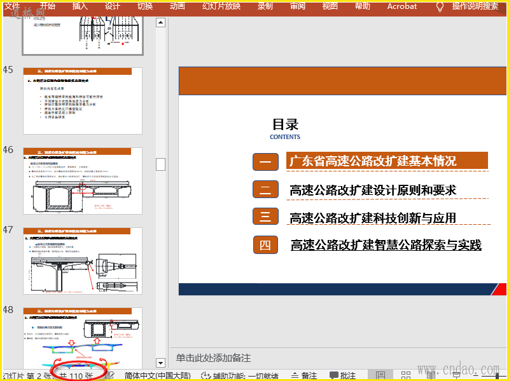Image resolution: width=509 pixels, height=381 pixels.
Task: Open the 视图 (View) tab
Action: click(x=330, y=6)
